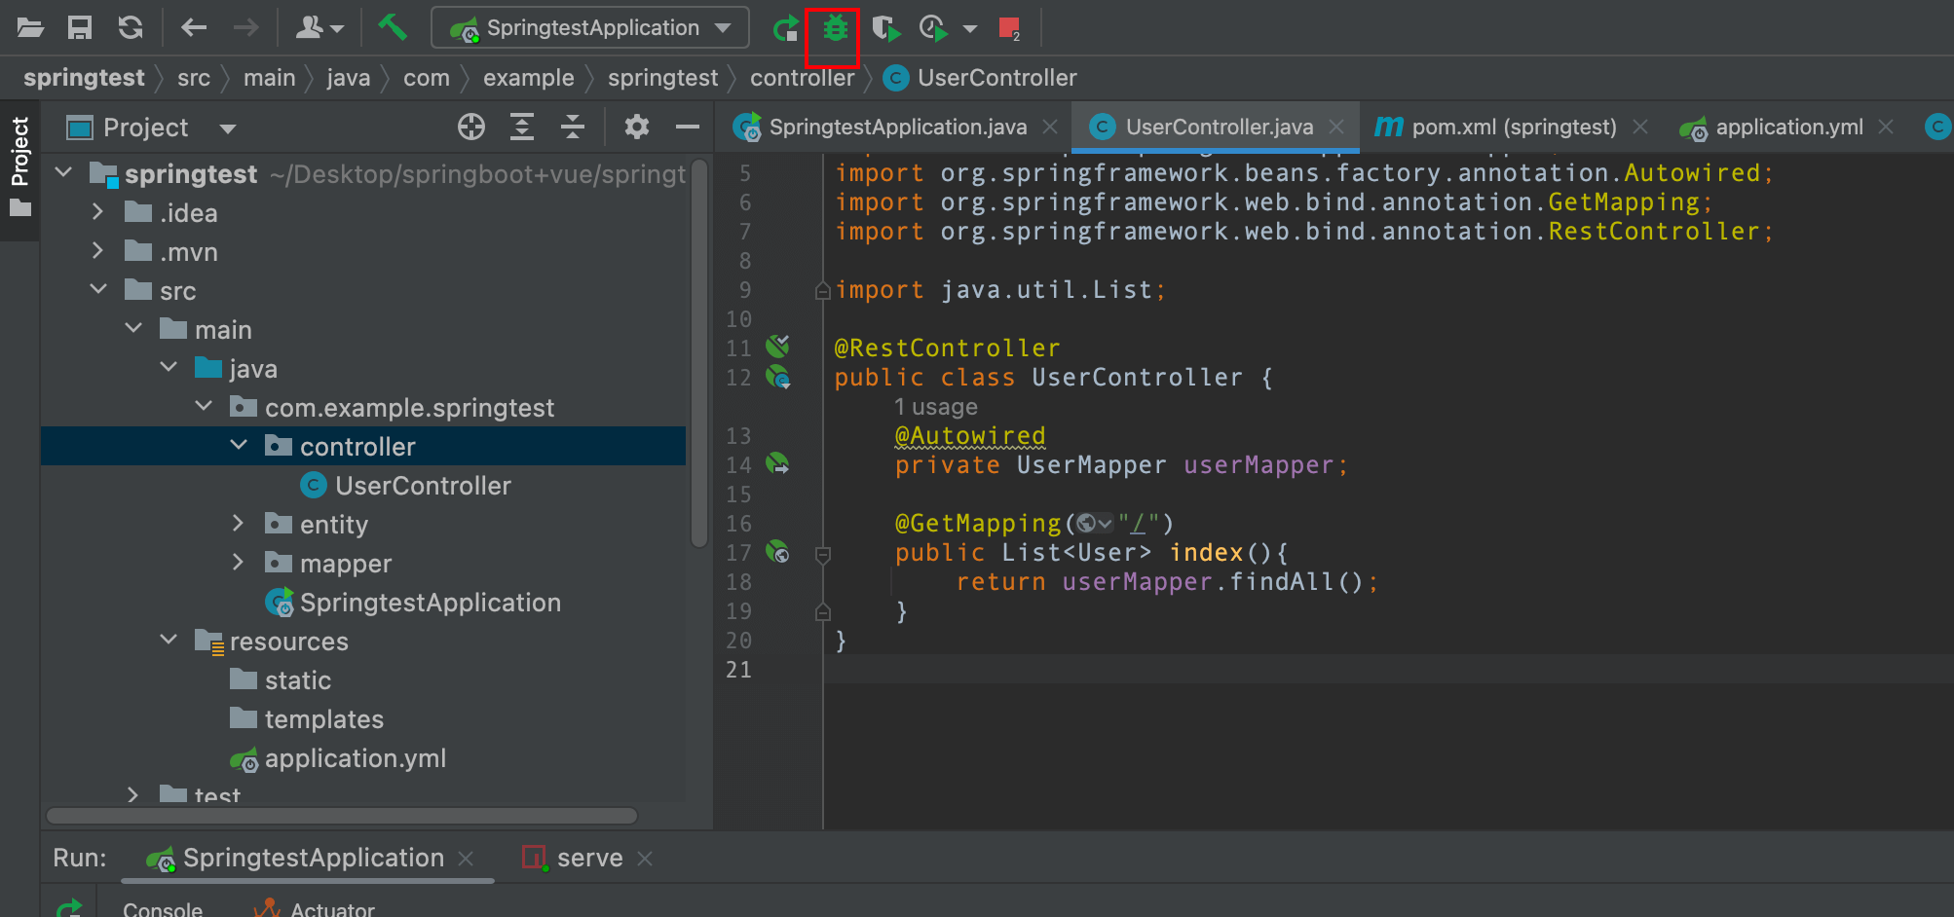
Task: Open the URL globe dropdown in @GetMapping
Action: [x=1094, y=524]
